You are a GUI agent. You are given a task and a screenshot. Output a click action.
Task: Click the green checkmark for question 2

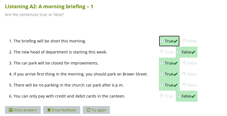pyautogui.click(x=193, y=52)
